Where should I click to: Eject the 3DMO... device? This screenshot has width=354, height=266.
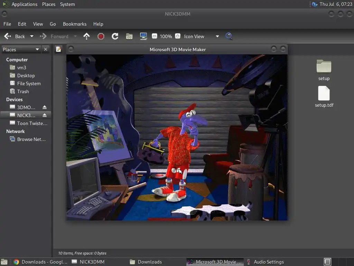[x=45, y=107]
